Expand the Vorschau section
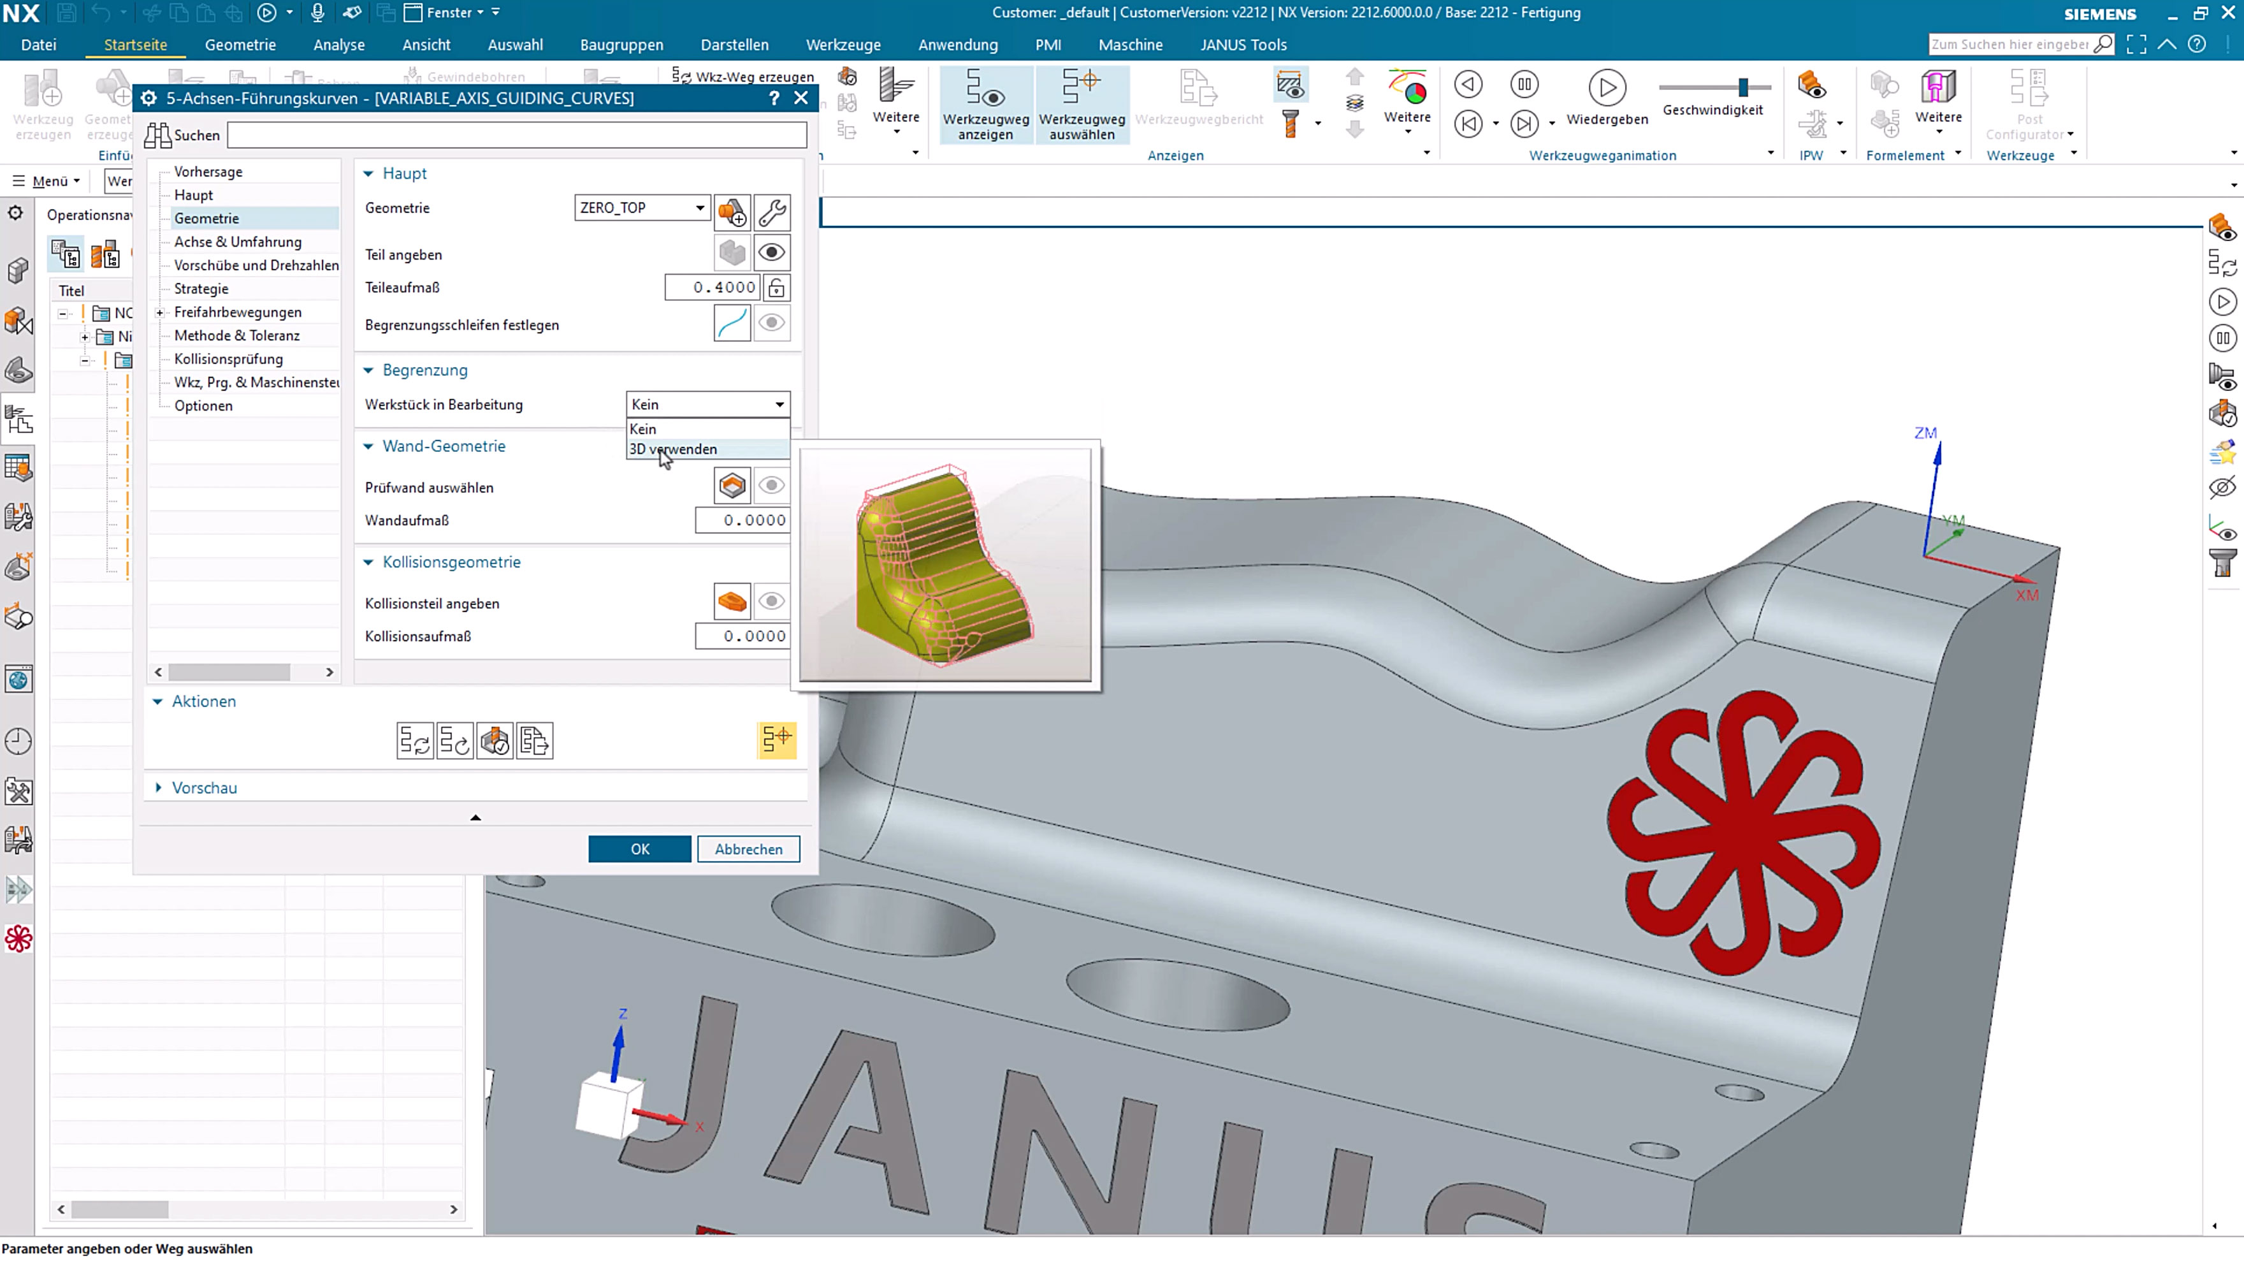 [x=157, y=788]
